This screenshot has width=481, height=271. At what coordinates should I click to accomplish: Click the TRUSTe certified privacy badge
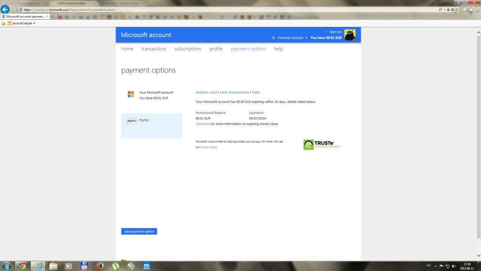[322, 145]
